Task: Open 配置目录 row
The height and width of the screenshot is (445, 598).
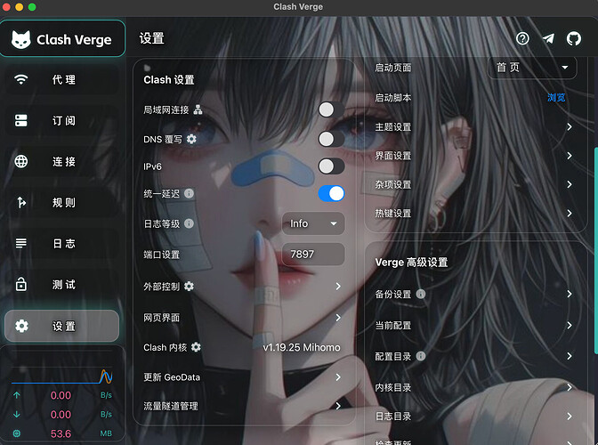Action: pyautogui.click(x=475, y=356)
